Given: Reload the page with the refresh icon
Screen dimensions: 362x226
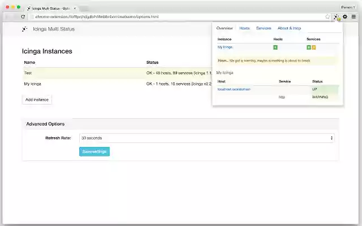Looking at the screenshot, I should click(x=23, y=16).
